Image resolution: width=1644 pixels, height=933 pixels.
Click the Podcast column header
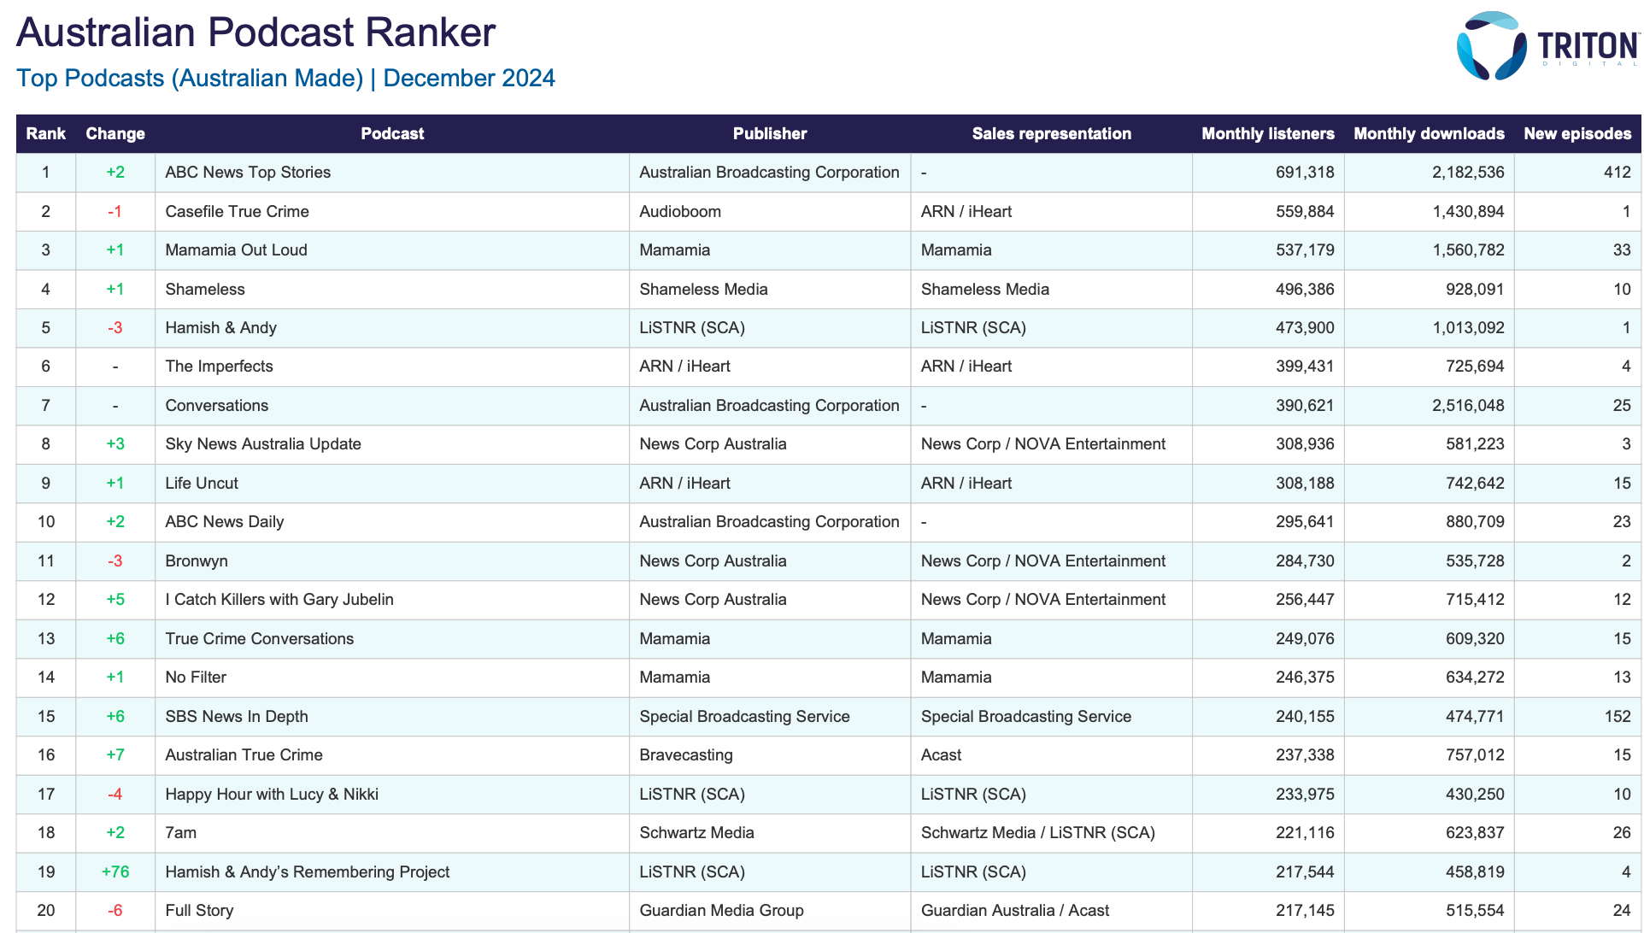pyautogui.click(x=392, y=133)
